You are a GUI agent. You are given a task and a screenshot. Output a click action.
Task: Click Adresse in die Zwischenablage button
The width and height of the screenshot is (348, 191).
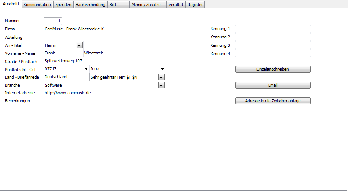point(273,101)
